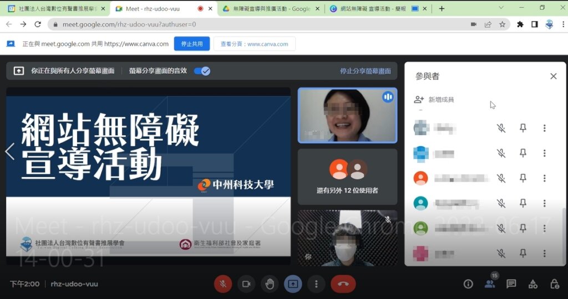
Task: Open a new browser tab
Action: tap(442, 9)
